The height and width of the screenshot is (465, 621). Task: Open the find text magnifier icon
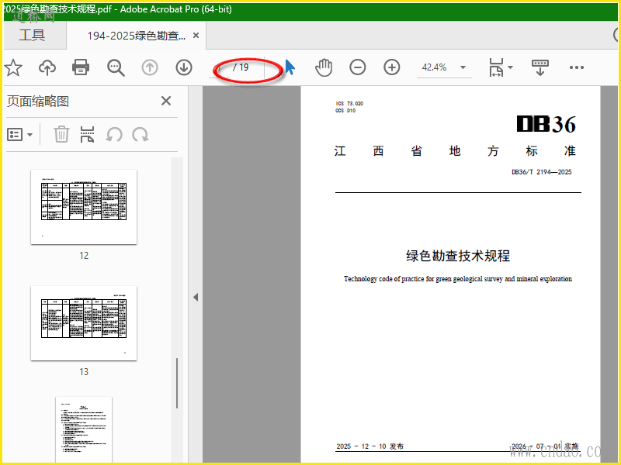(116, 67)
